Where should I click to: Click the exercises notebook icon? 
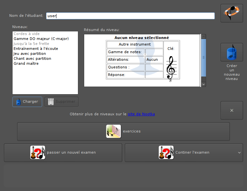pyautogui.click(x=113, y=131)
